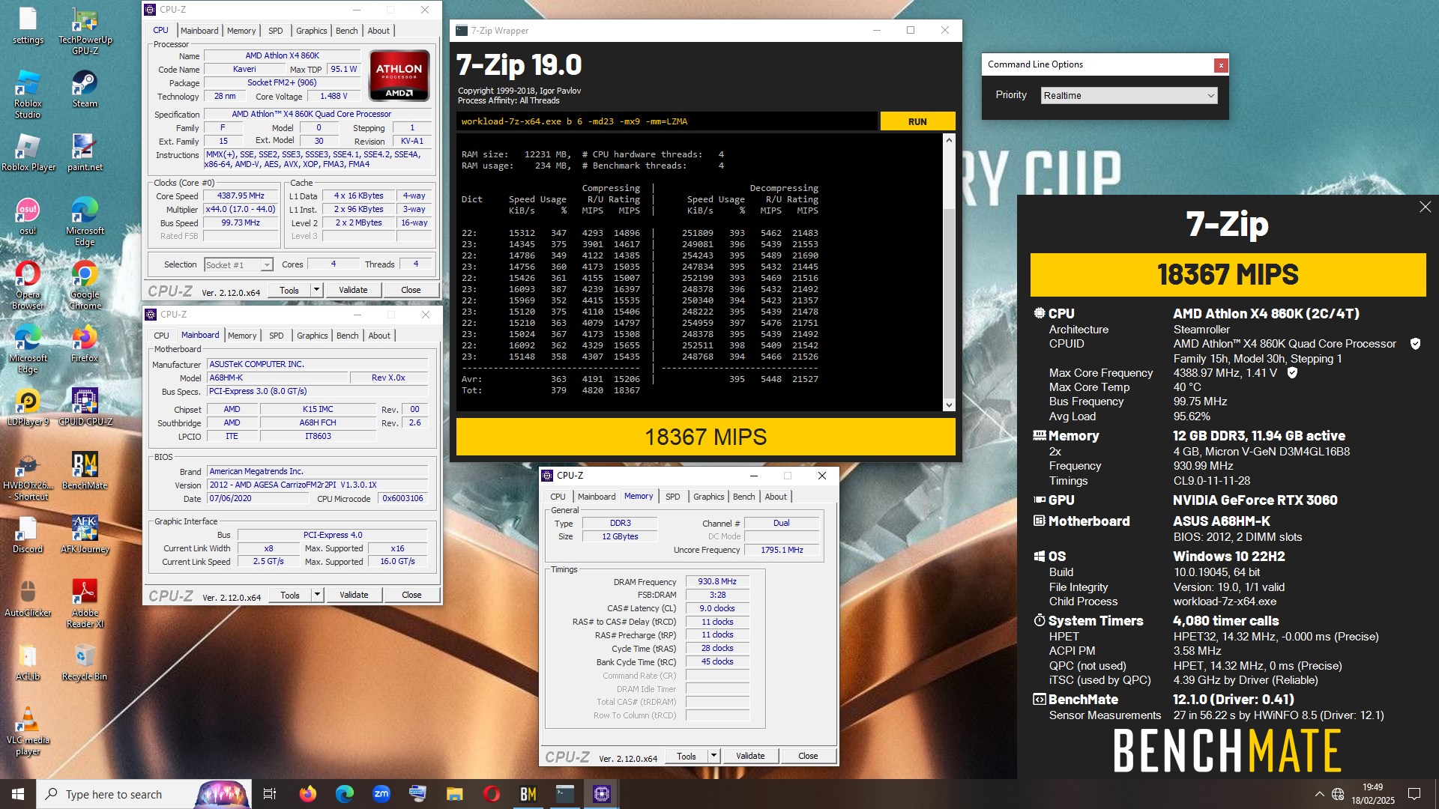Click the Zoom icon in taskbar
This screenshot has height=809, width=1439.
[x=381, y=794]
